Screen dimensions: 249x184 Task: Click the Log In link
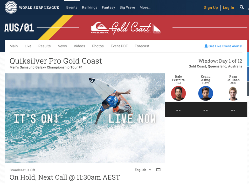228,7
